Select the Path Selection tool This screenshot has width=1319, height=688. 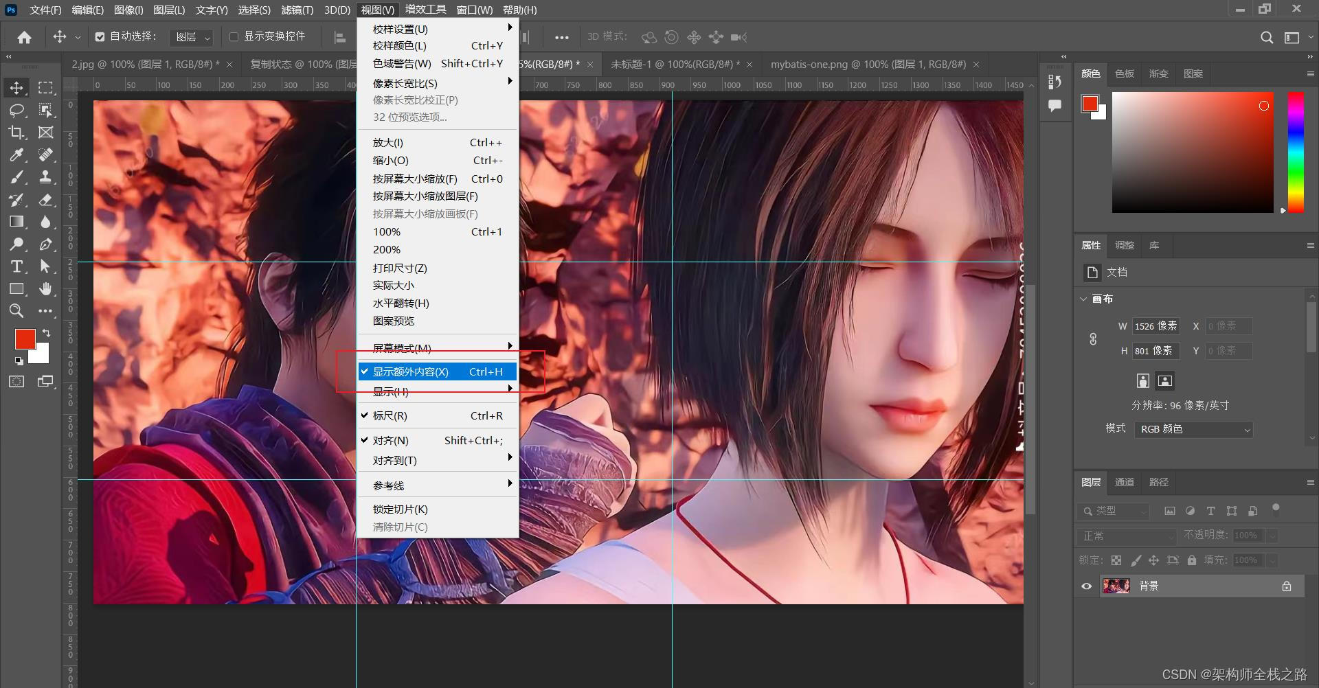pos(46,266)
